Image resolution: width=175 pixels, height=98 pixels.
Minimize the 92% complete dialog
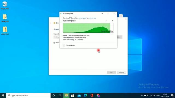[x=102, y=13]
